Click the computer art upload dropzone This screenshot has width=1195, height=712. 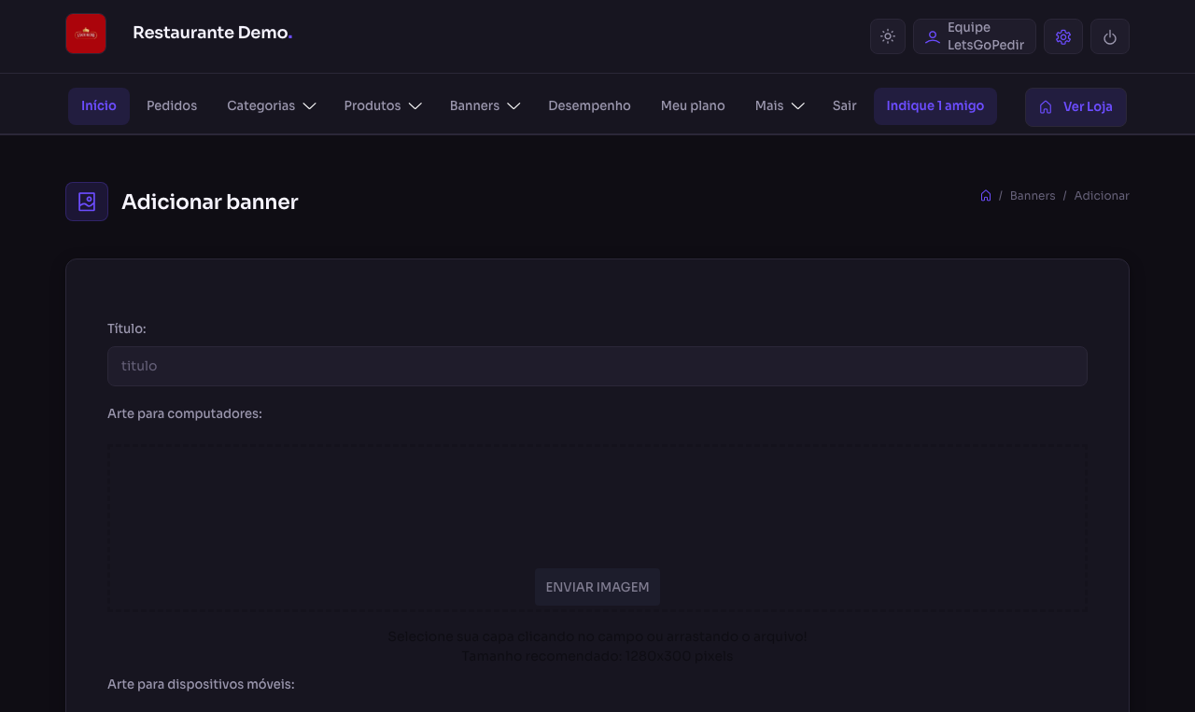click(597, 527)
